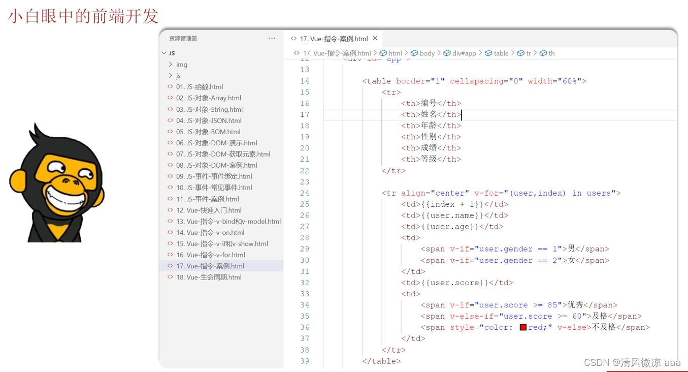Open 08. JS-对象-DOM-案例.html file
Image resolution: width=688 pixels, height=372 pixels.
tap(216, 165)
